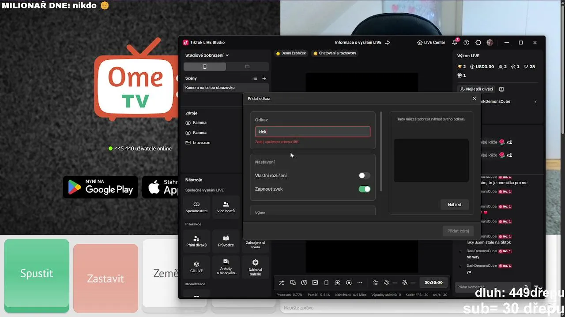Open TikTok LIVE Studio settings gear
The height and width of the screenshot is (317, 565).
[478, 43]
